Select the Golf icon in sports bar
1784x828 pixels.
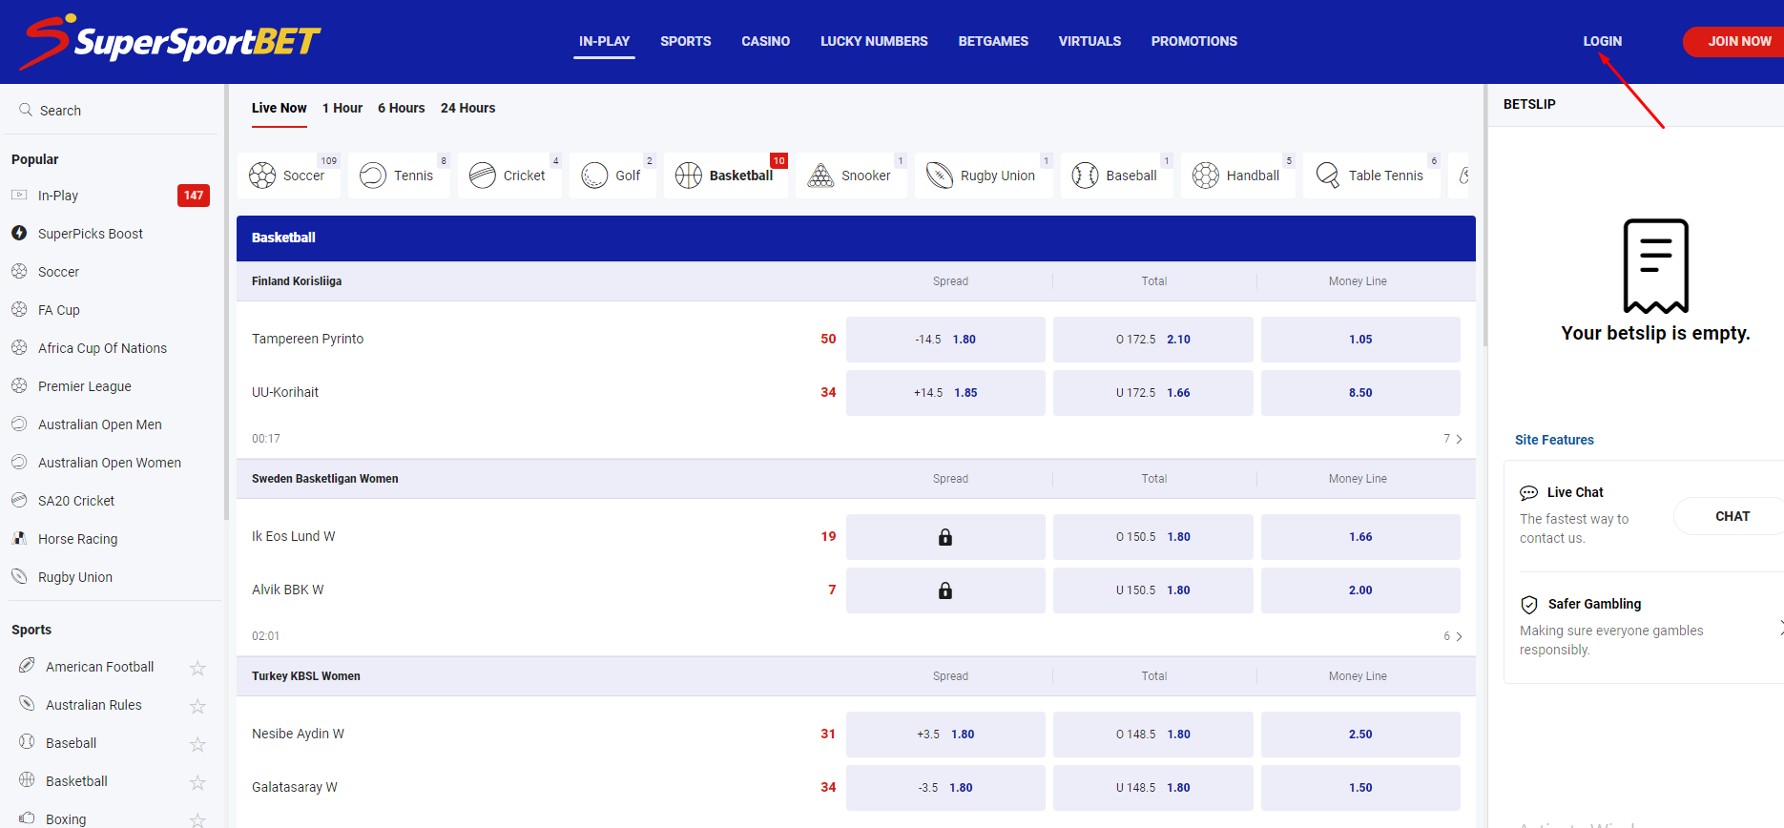[594, 176]
